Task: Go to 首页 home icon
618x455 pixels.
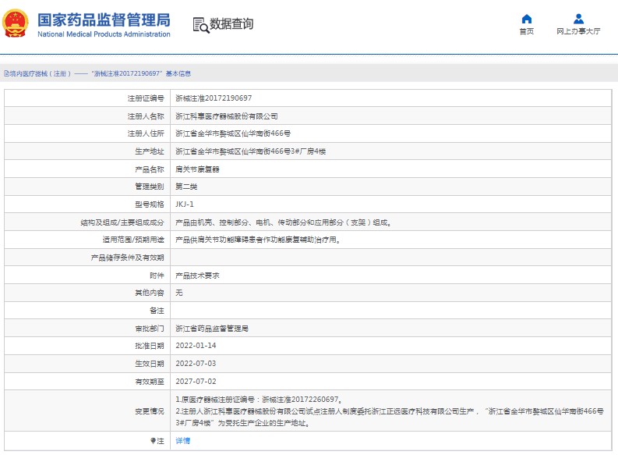Action: click(527, 19)
